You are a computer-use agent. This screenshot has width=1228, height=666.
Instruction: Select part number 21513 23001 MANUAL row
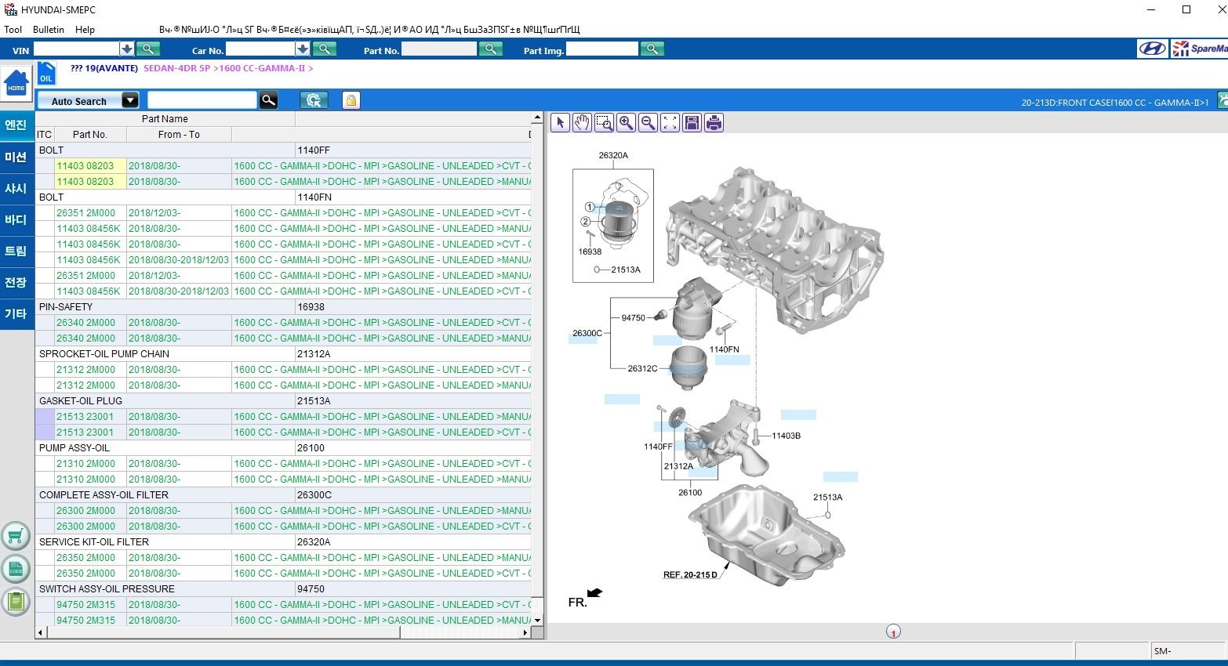[x=283, y=416]
